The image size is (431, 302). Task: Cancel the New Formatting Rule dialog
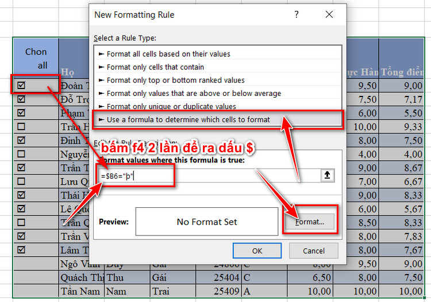[314, 251]
